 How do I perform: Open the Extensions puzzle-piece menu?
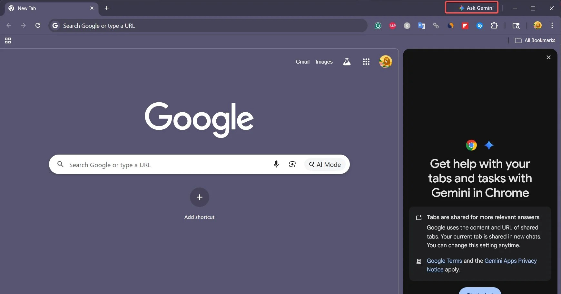[494, 25]
